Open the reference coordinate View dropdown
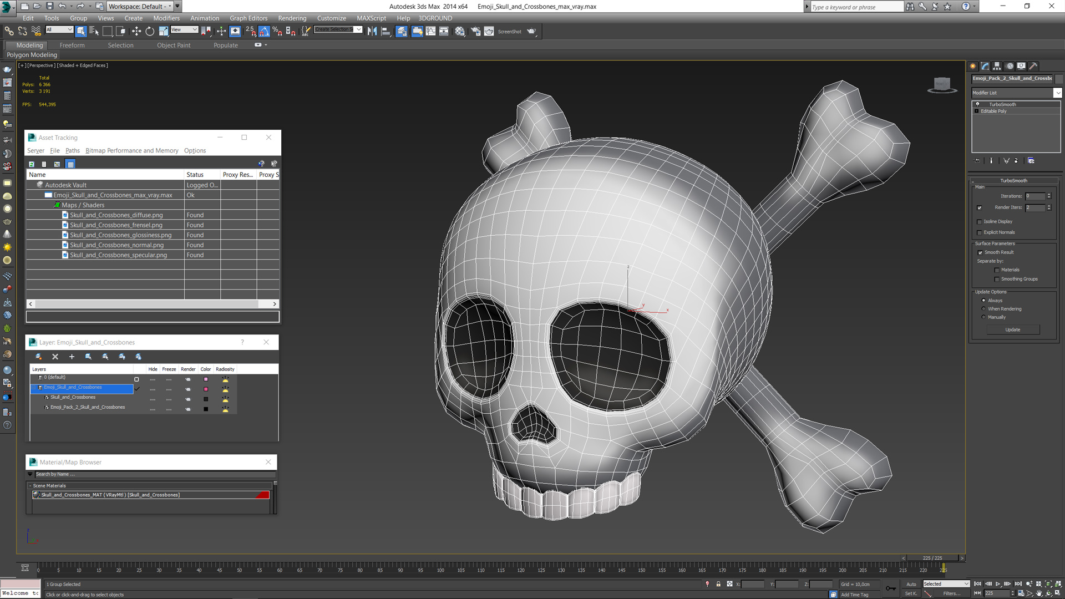The width and height of the screenshot is (1065, 599). click(184, 29)
